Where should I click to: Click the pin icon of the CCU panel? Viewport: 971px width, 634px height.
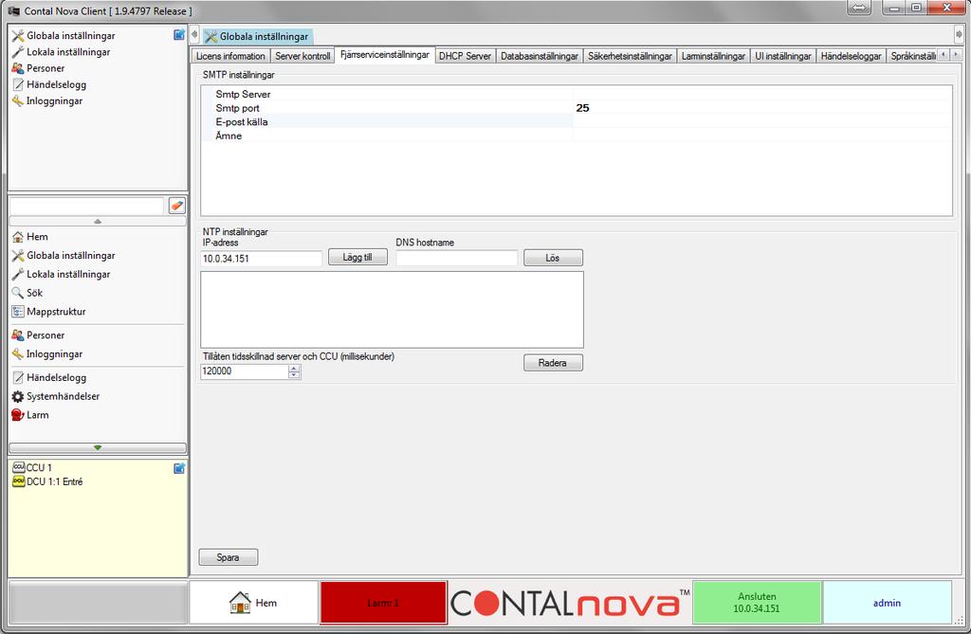(x=179, y=468)
